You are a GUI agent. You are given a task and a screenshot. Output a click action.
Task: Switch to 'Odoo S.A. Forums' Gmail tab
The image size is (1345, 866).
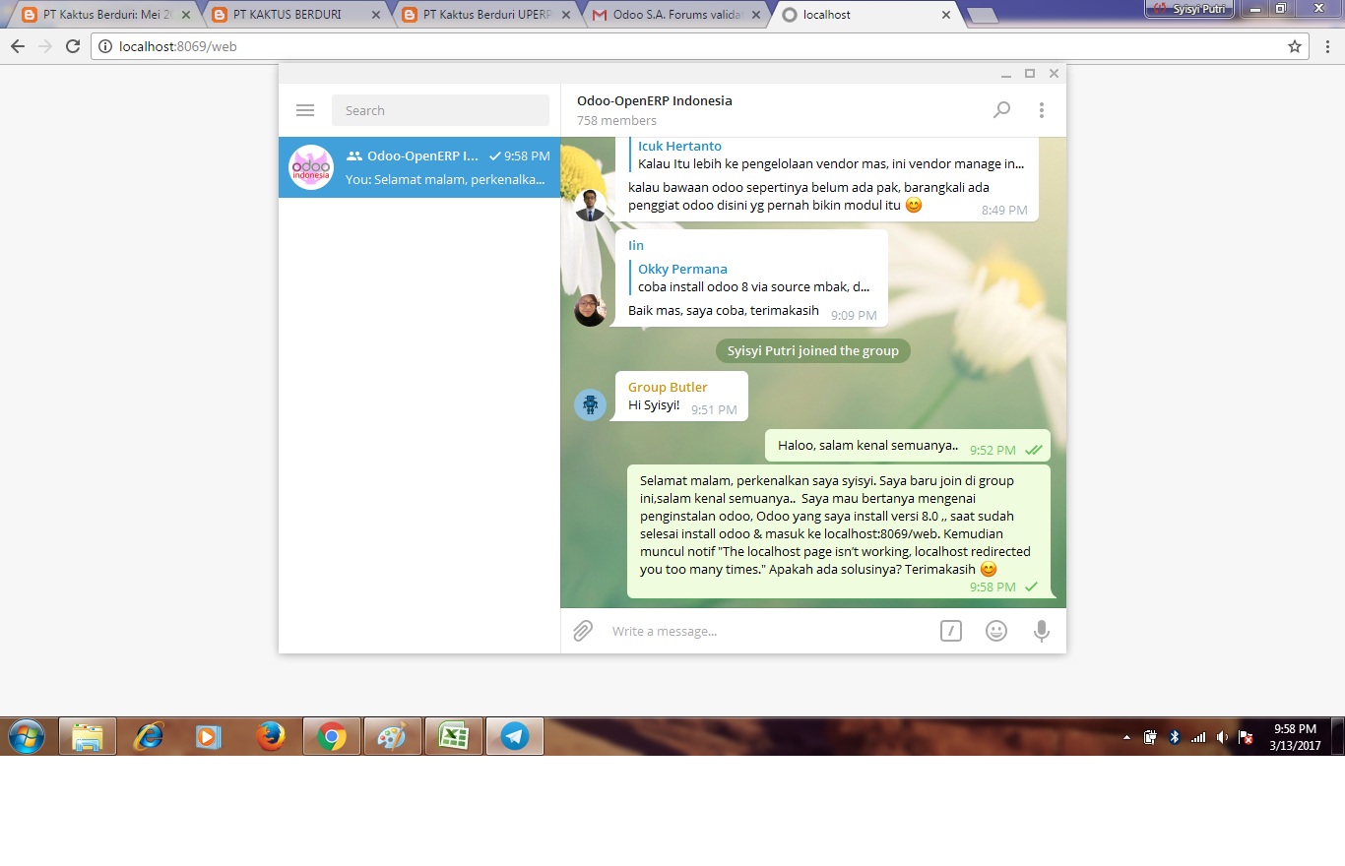tap(673, 15)
